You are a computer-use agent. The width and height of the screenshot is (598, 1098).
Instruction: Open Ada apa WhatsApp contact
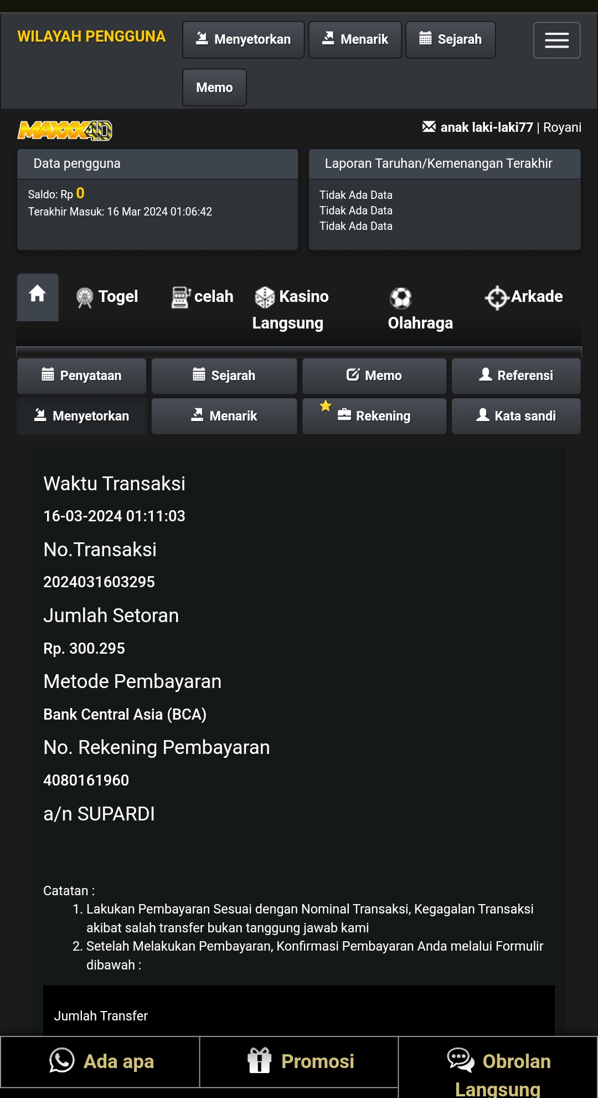[x=101, y=1061]
